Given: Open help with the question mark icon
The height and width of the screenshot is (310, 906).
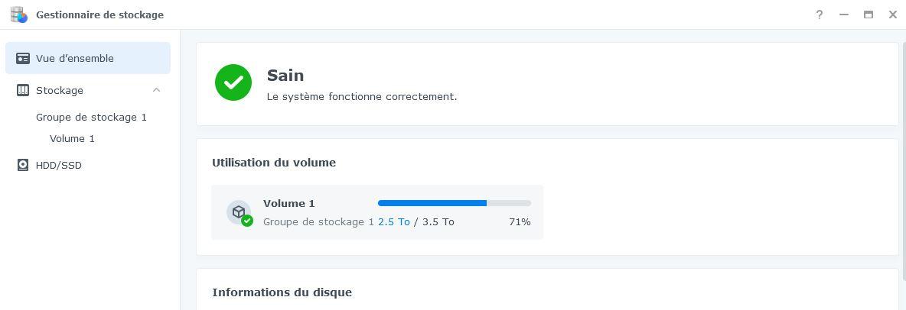Looking at the screenshot, I should point(820,15).
